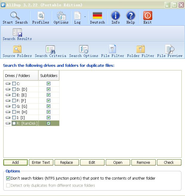Open the Options checklist icon
This screenshot has width=185, height=196.
tap(61, 16)
